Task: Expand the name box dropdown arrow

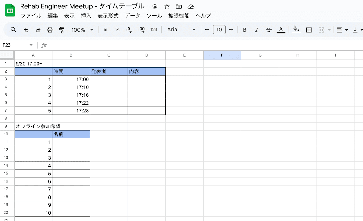Action: click(x=31, y=45)
